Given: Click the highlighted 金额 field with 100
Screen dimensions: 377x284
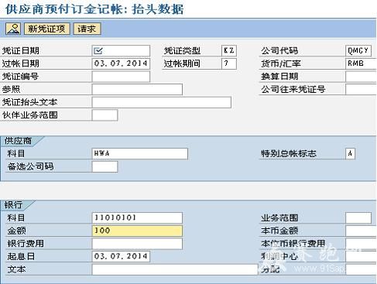Looking at the screenshot, I should 137,231.
